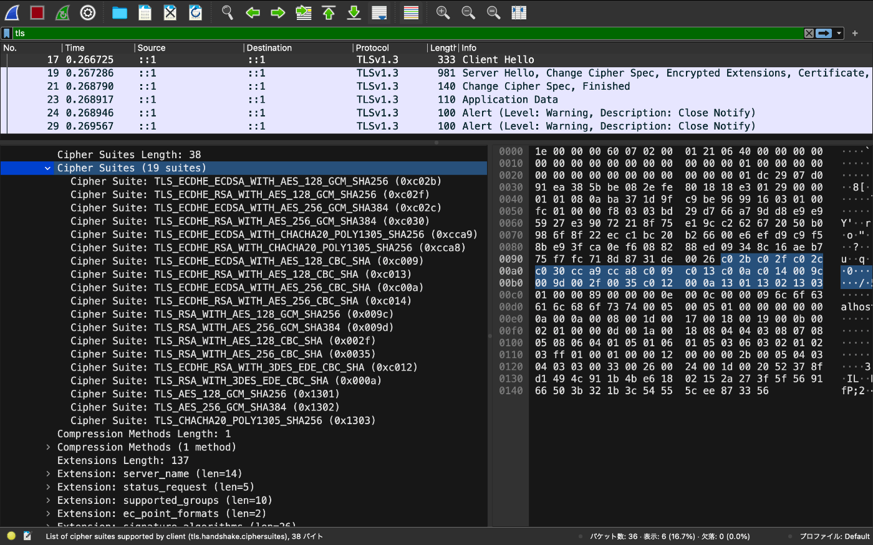
Task: Apply the display filter arrow
Action: point(824,33)
